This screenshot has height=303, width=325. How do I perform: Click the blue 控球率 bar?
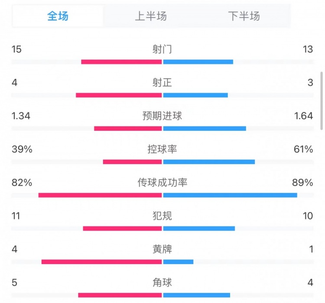(x=209, y=162)
